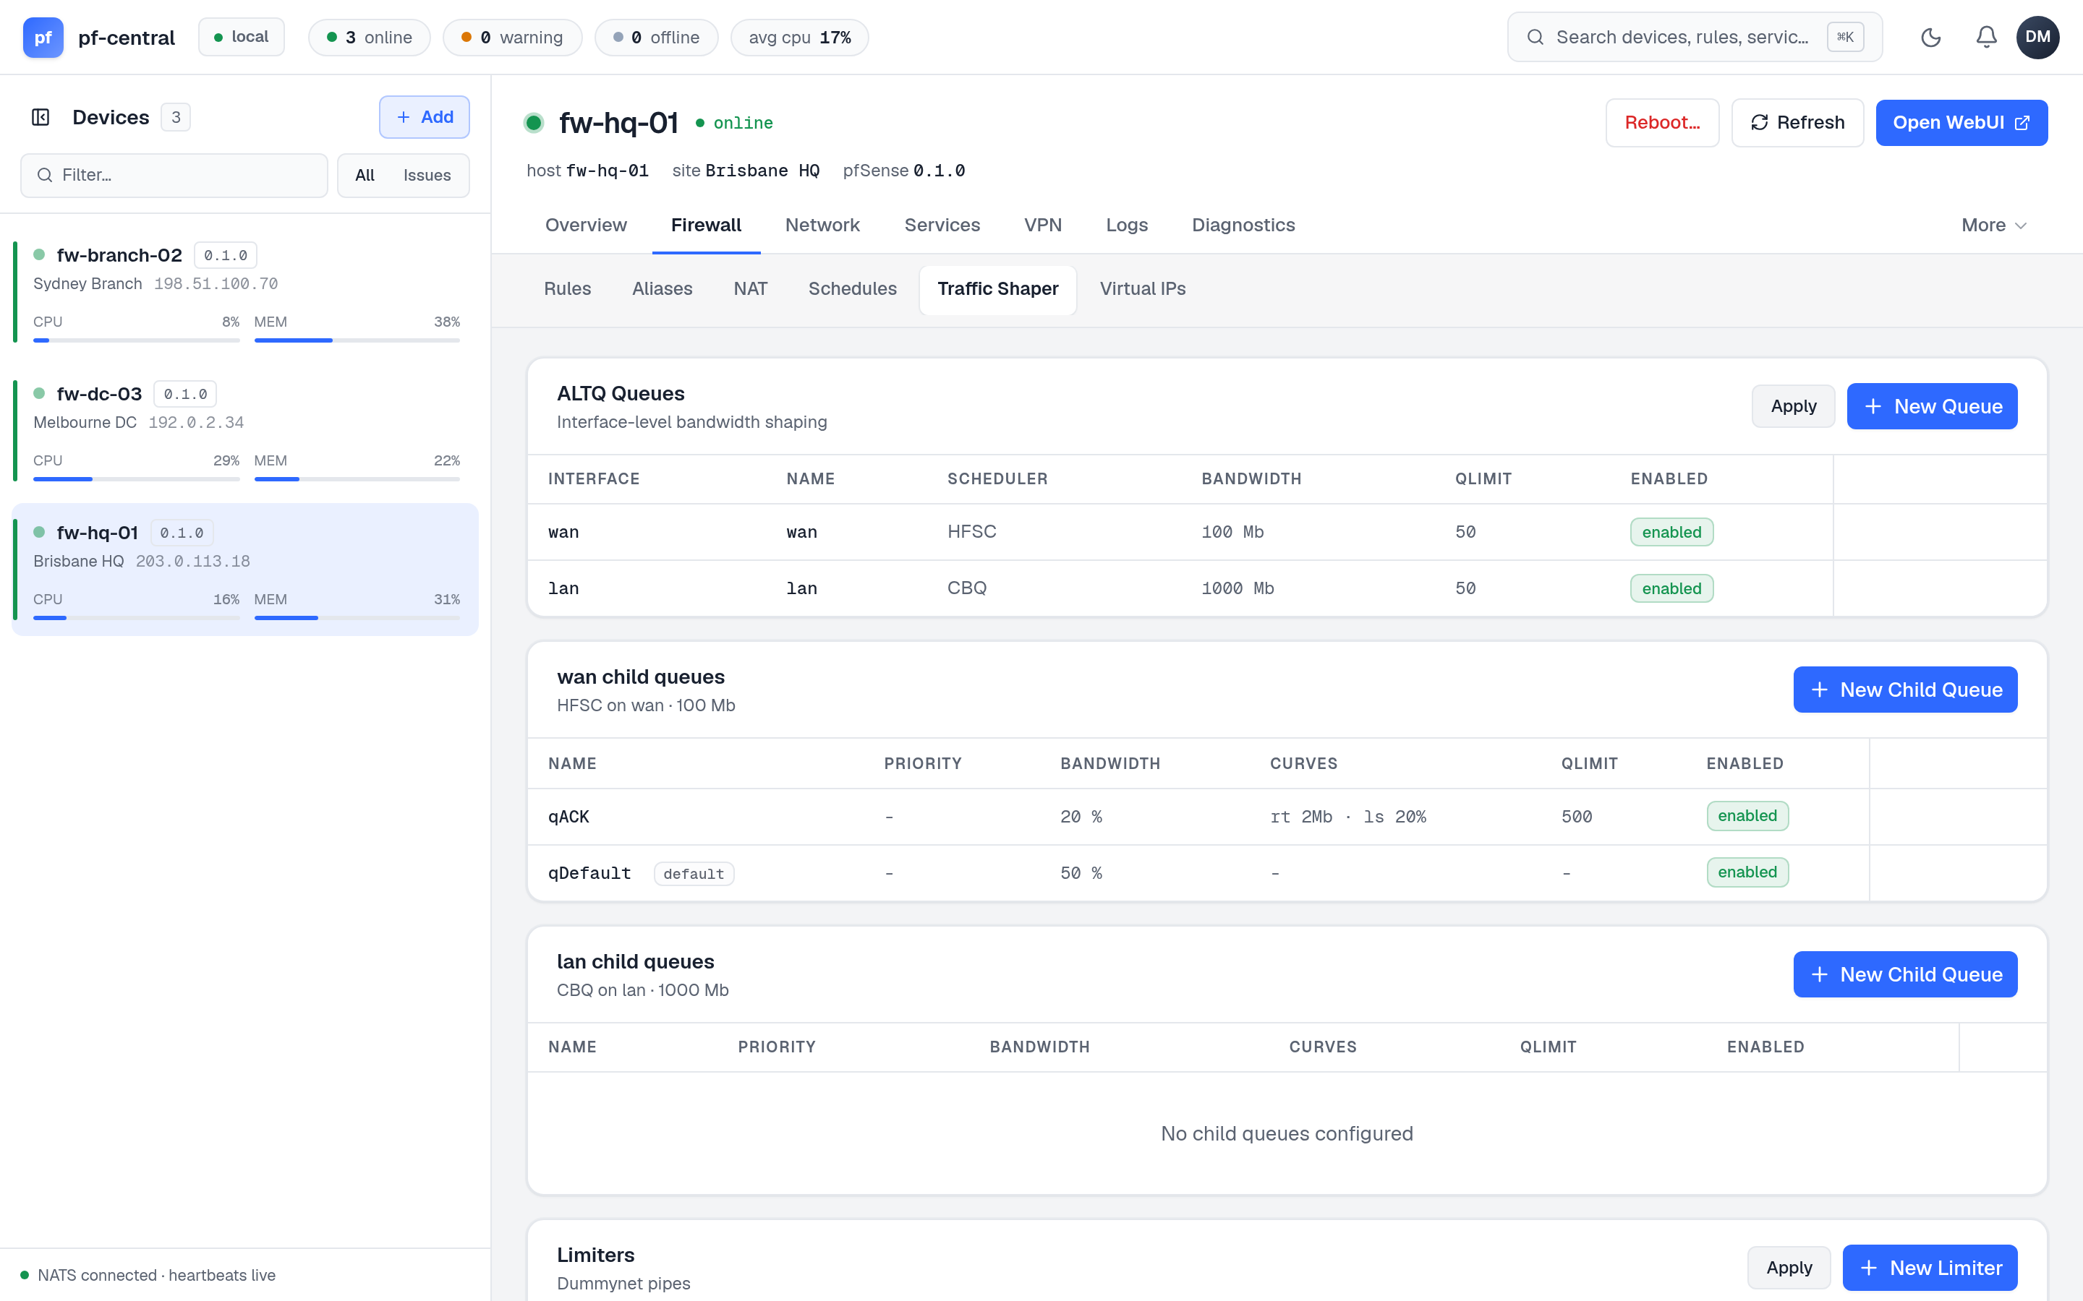This screenshot has height=1301, width=2083.
Task: Switch to the Services tab
Action: point(942,226)
